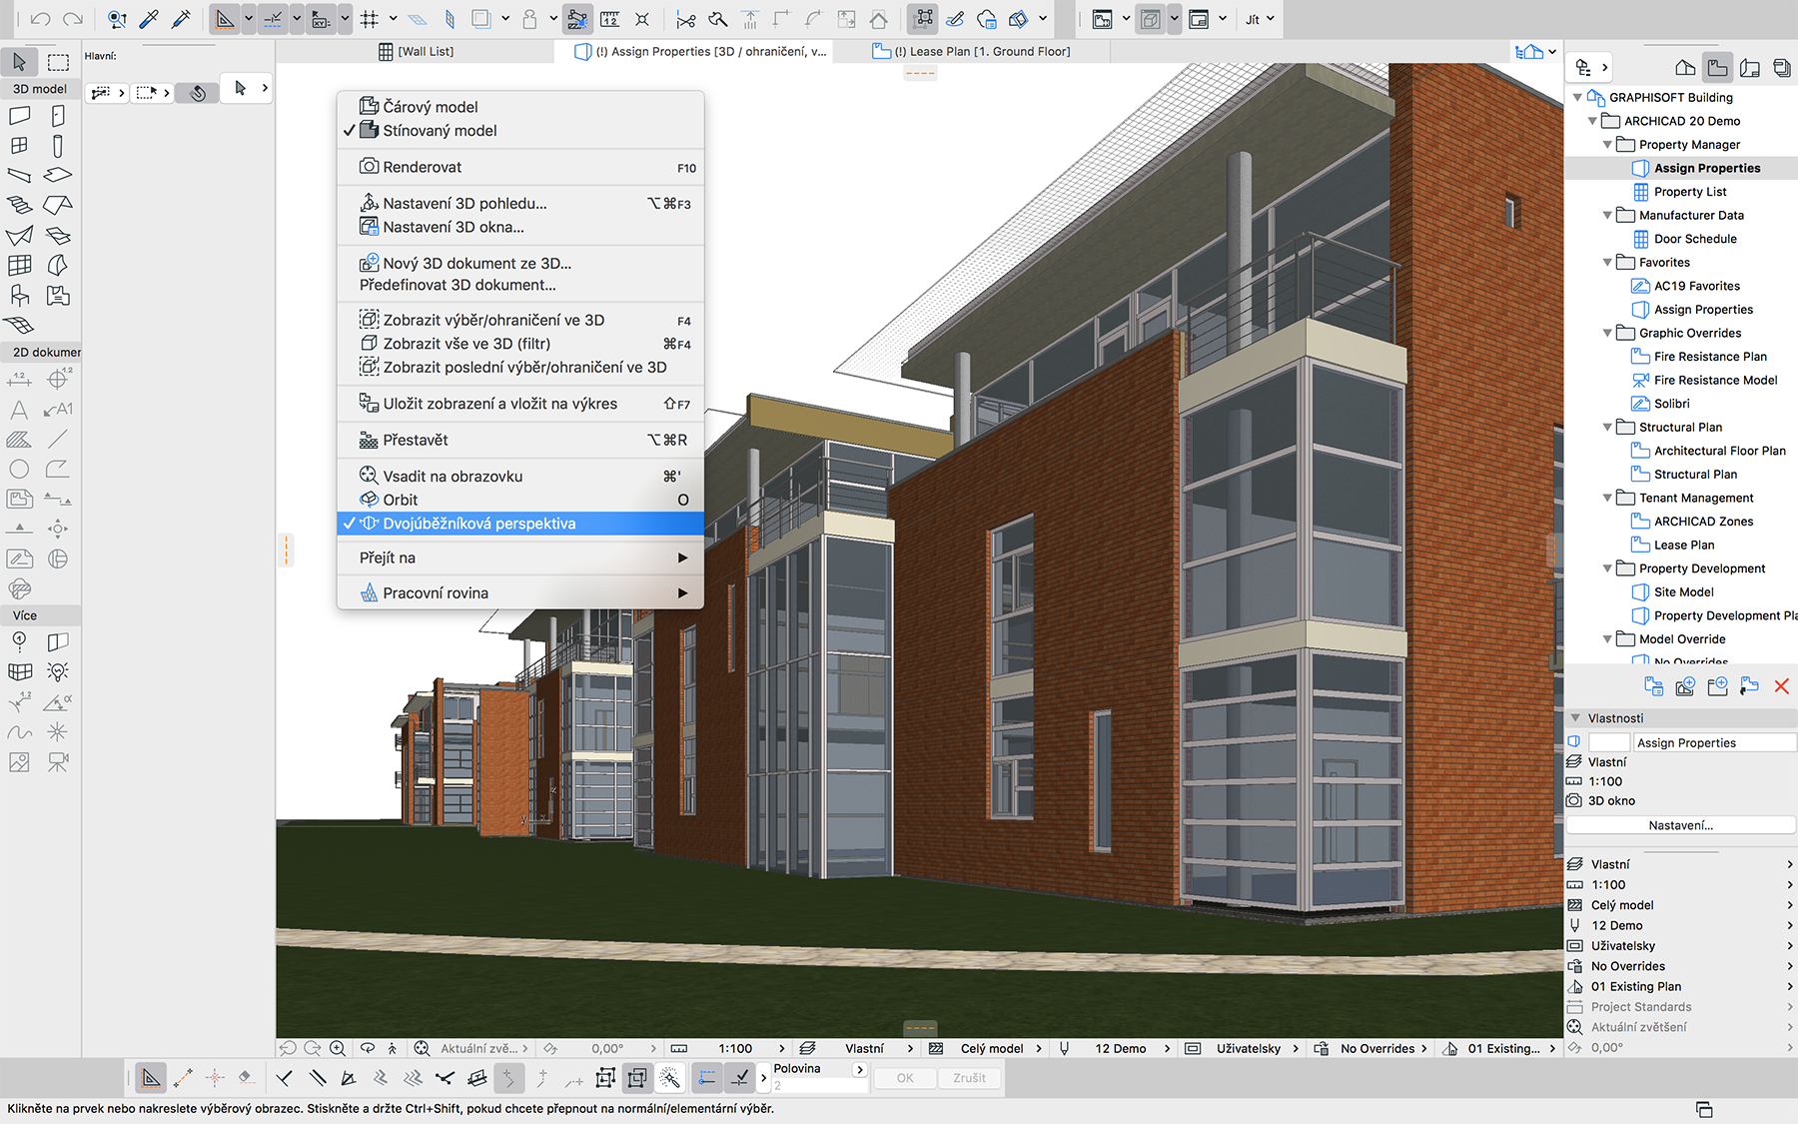The width and height of the screenshot is (1798, 1124).
Task: Select the Circle/Arc drawing tool
Action: point(19,469)
